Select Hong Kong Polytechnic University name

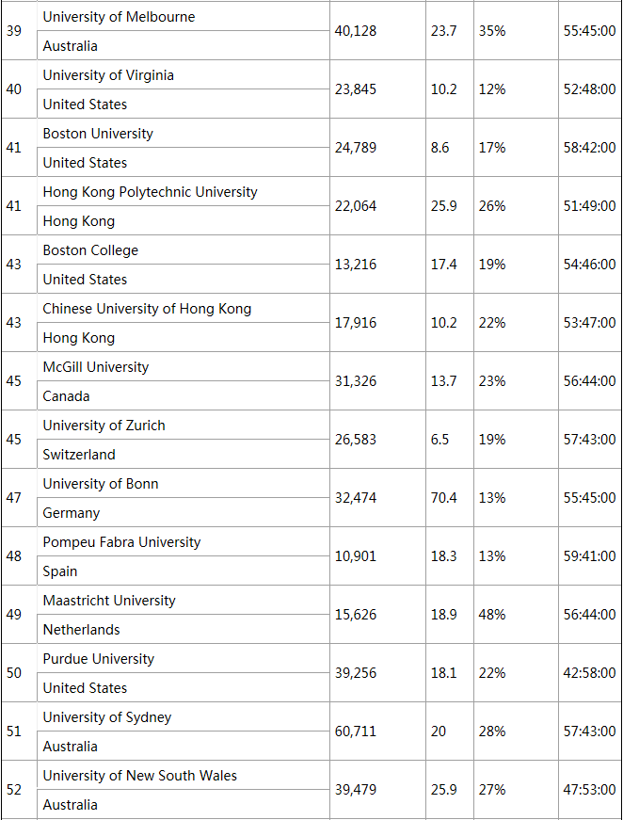[150, 192]
